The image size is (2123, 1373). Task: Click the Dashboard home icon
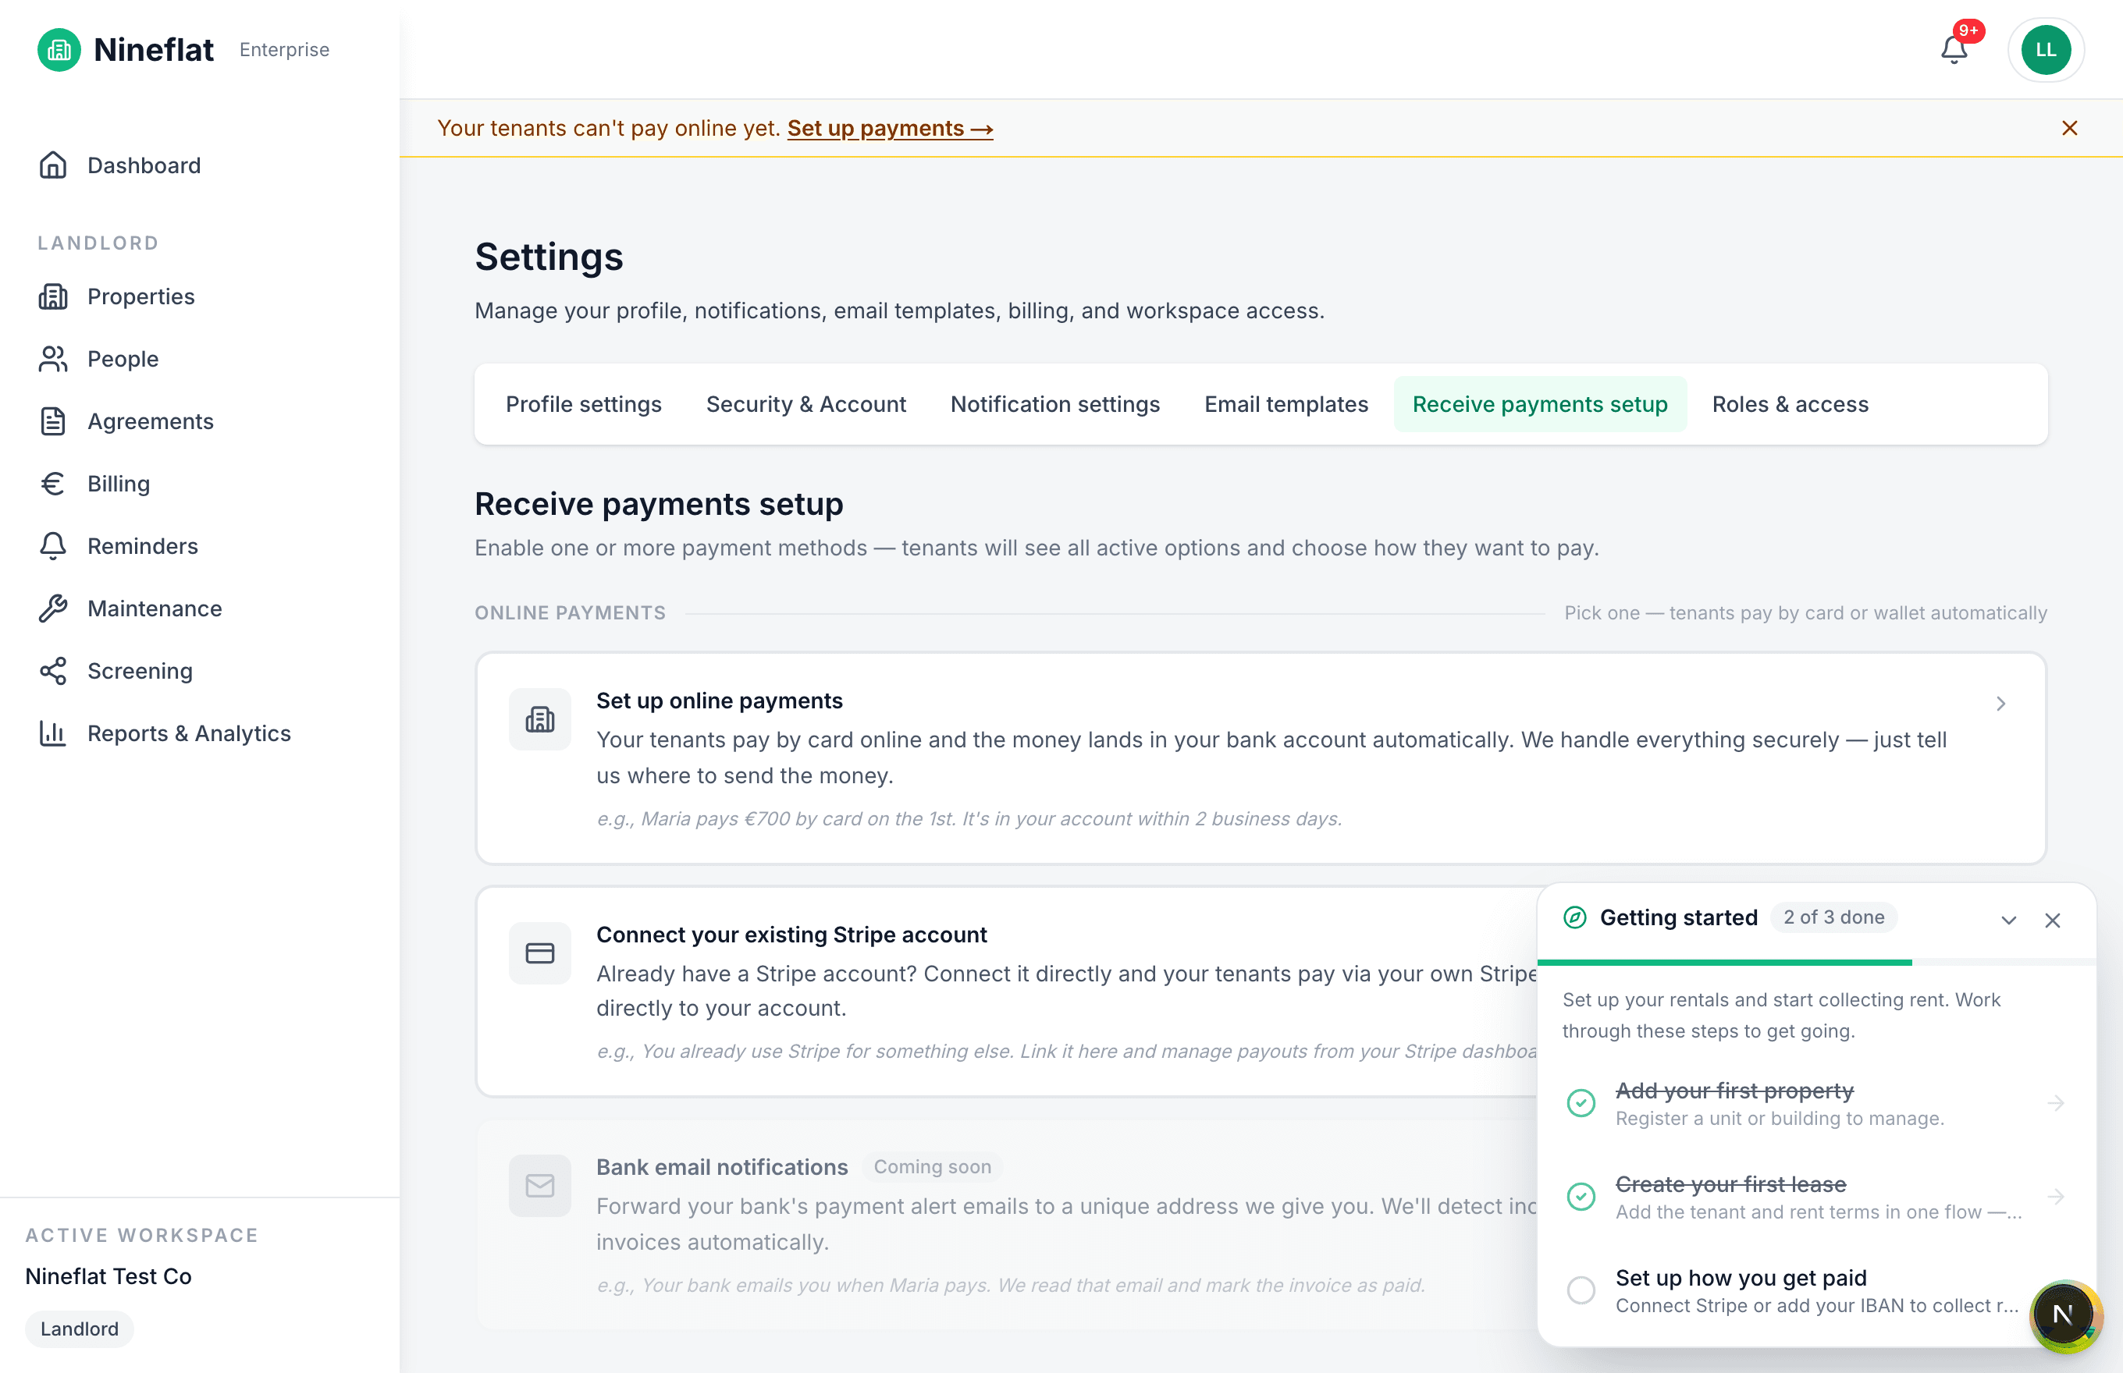(x=54, y=165)
